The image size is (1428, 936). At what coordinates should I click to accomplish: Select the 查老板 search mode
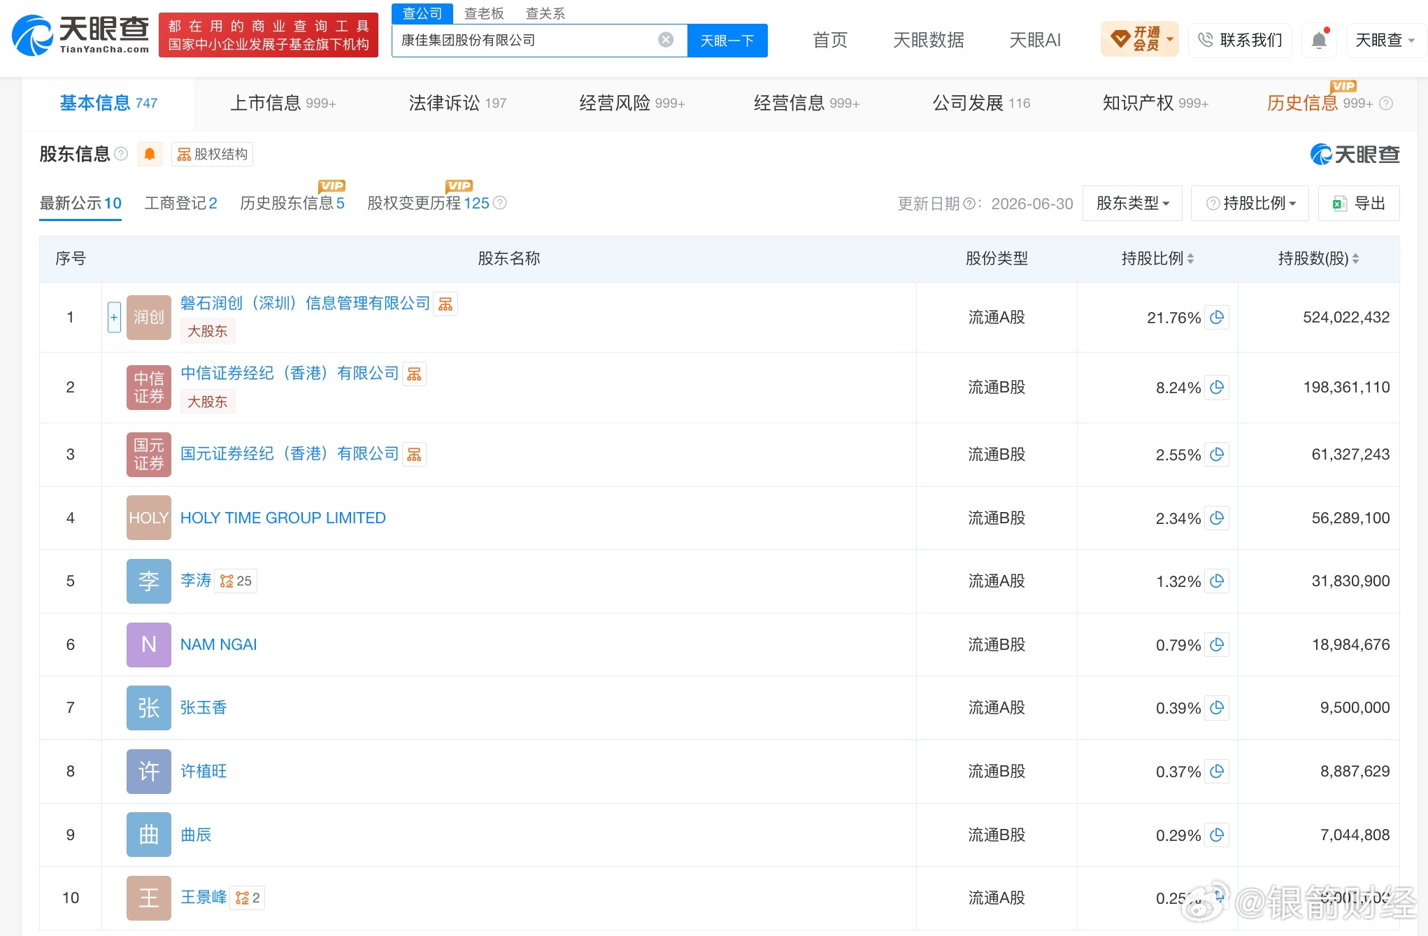[x=484, y=13]
